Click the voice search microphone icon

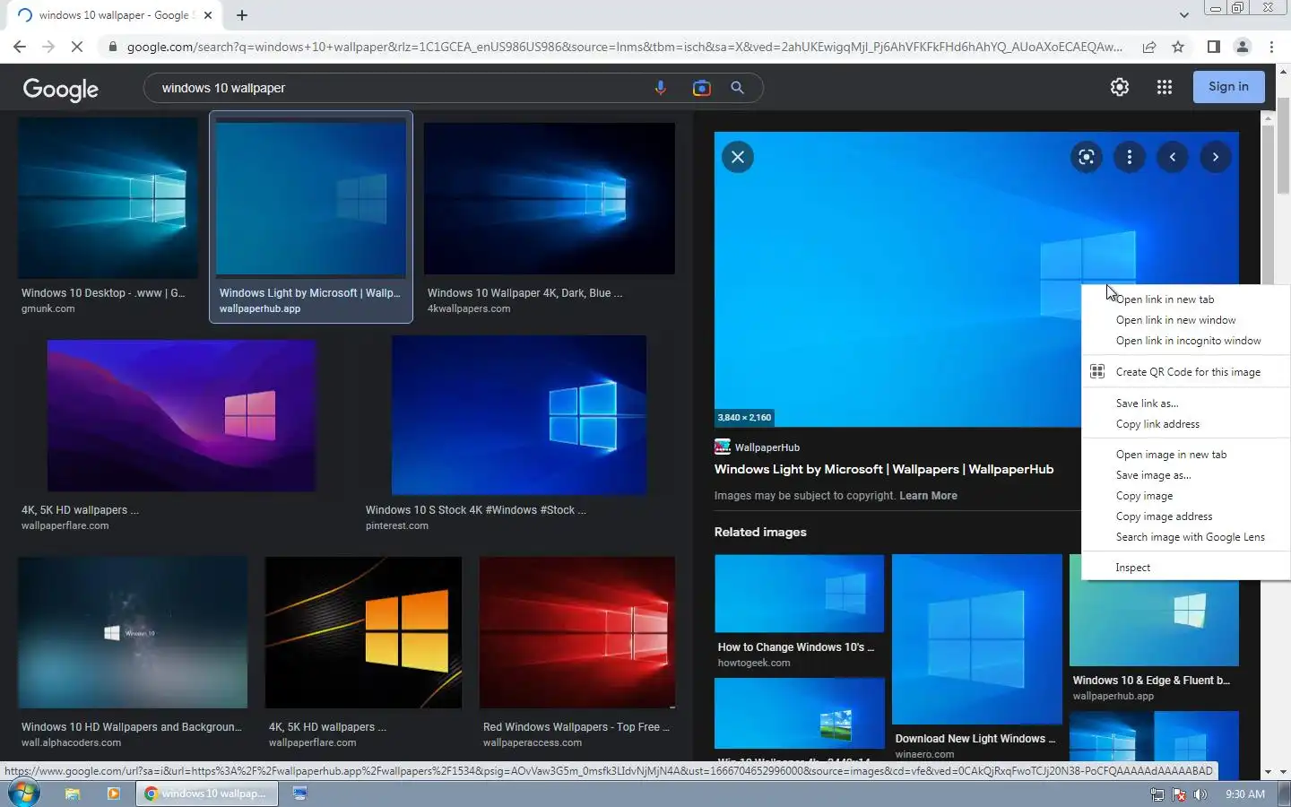point(660,88)
